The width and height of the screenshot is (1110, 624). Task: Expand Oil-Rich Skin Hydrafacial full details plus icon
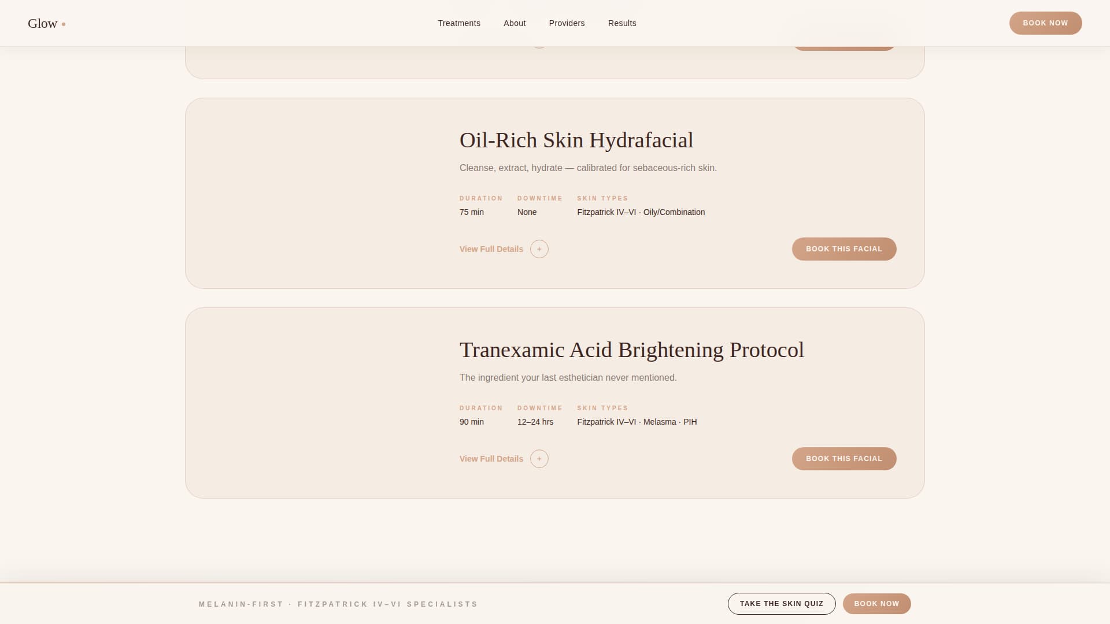pos(539,248)
